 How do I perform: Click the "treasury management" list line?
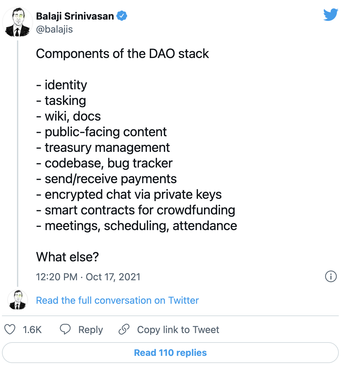click(x=107, y=148)
